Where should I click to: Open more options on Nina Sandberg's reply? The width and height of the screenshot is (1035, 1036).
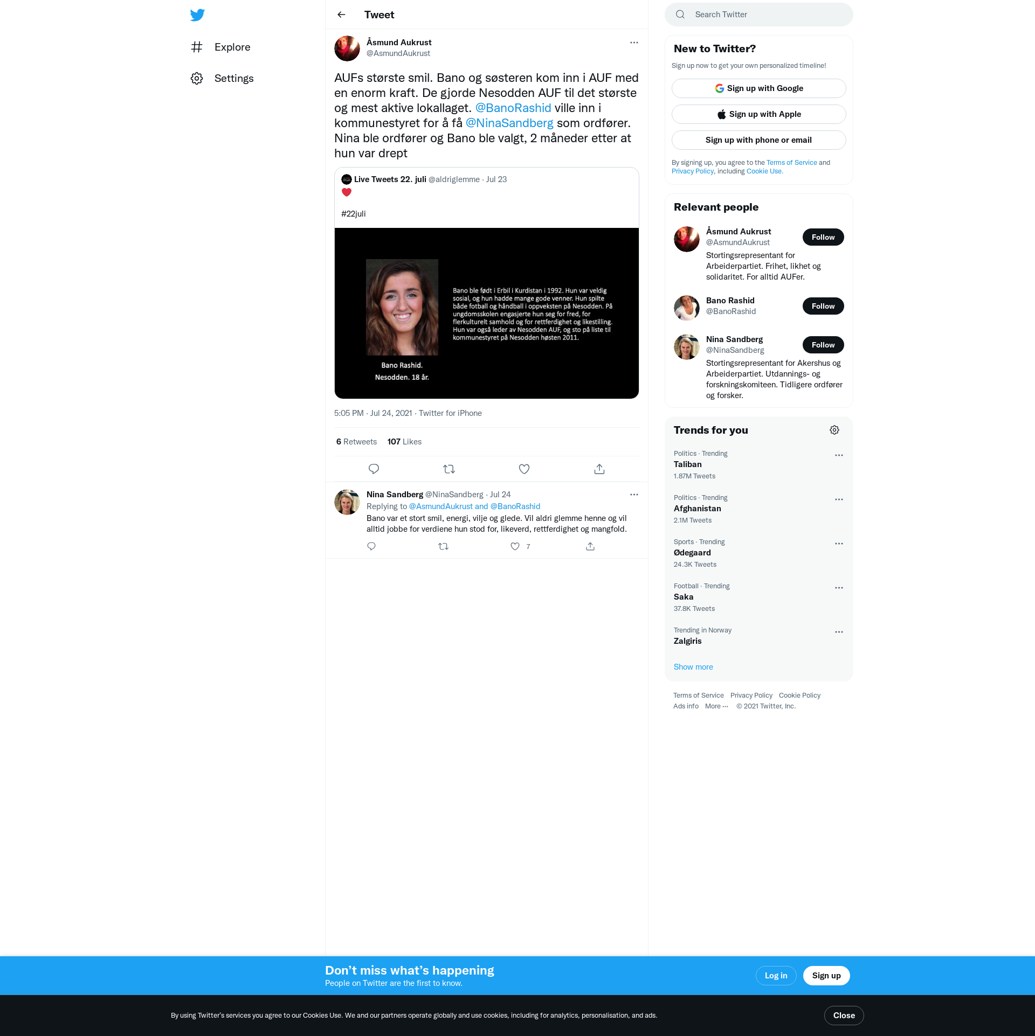(x=634, y=495)
